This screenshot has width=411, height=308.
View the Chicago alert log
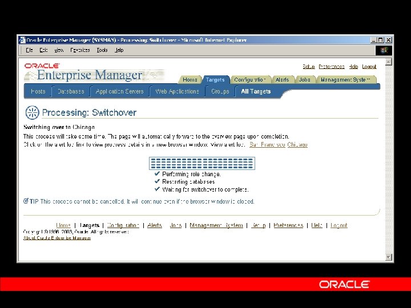[297, 144]
